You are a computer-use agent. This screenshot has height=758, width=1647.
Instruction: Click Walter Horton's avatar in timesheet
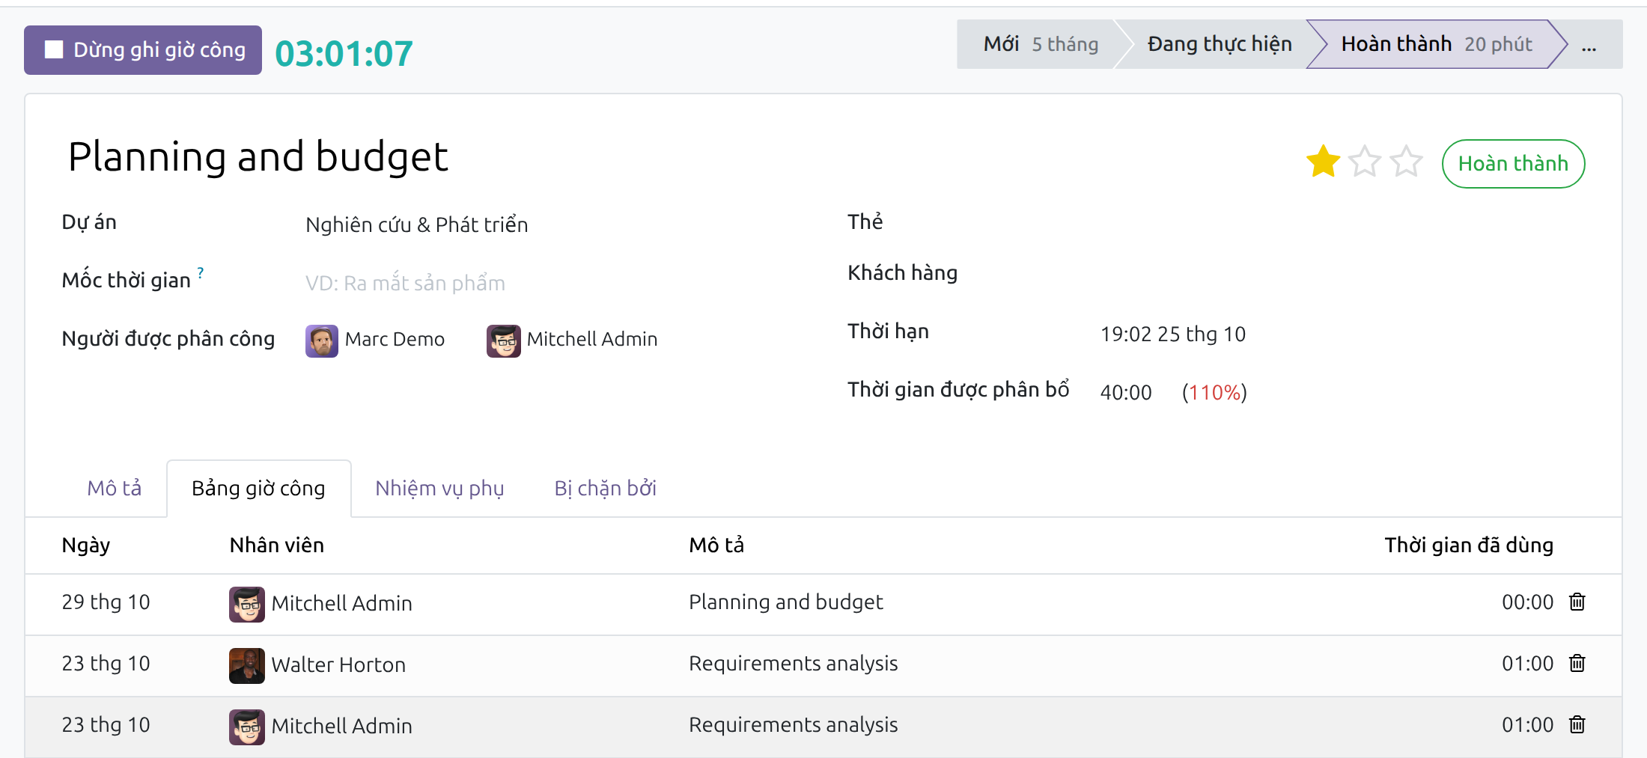pyautogui.click(x=246, y=665)
